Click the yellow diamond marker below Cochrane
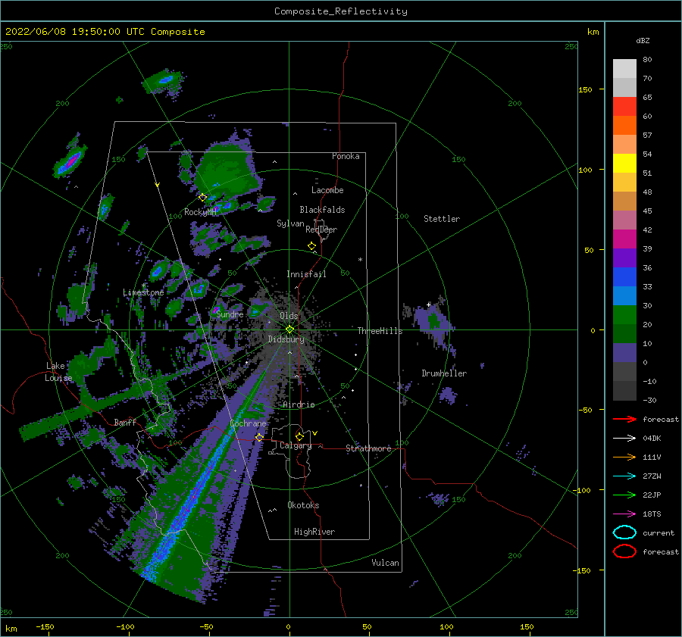682x637 pixels. pyautogui.click(x=259, y=438)
